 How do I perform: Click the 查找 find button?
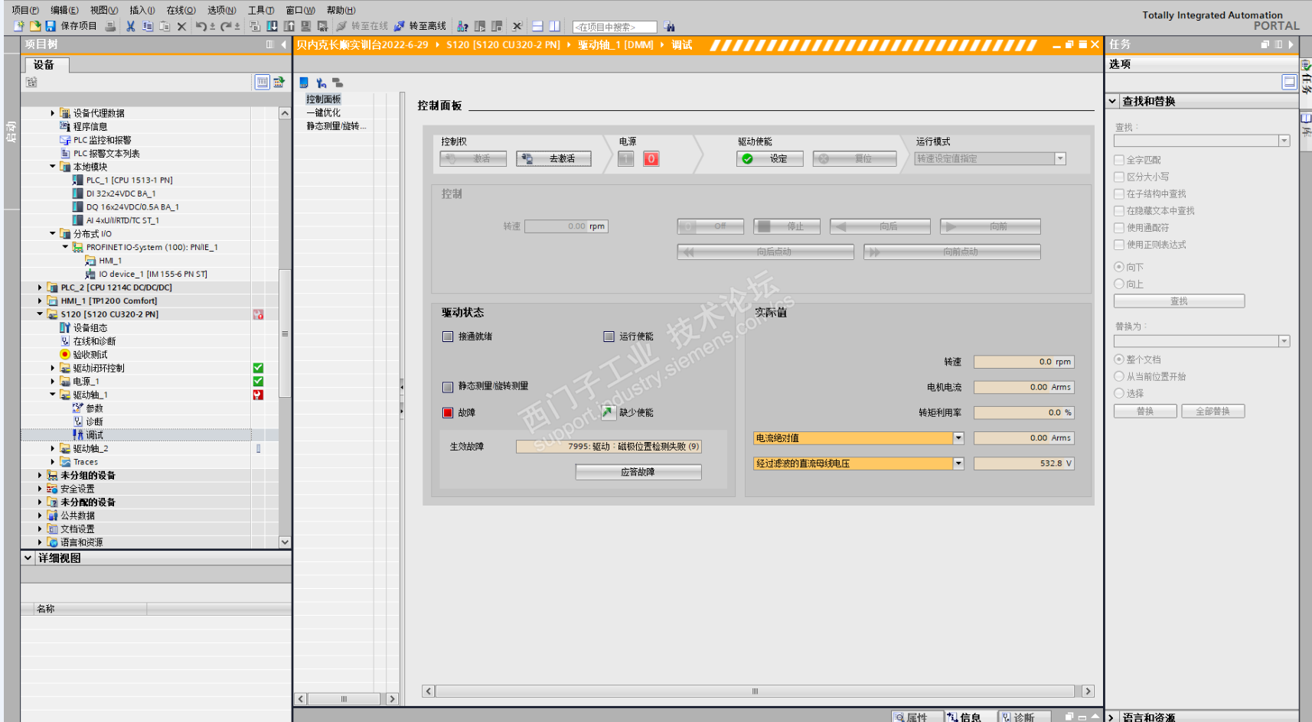[1179, 301]
